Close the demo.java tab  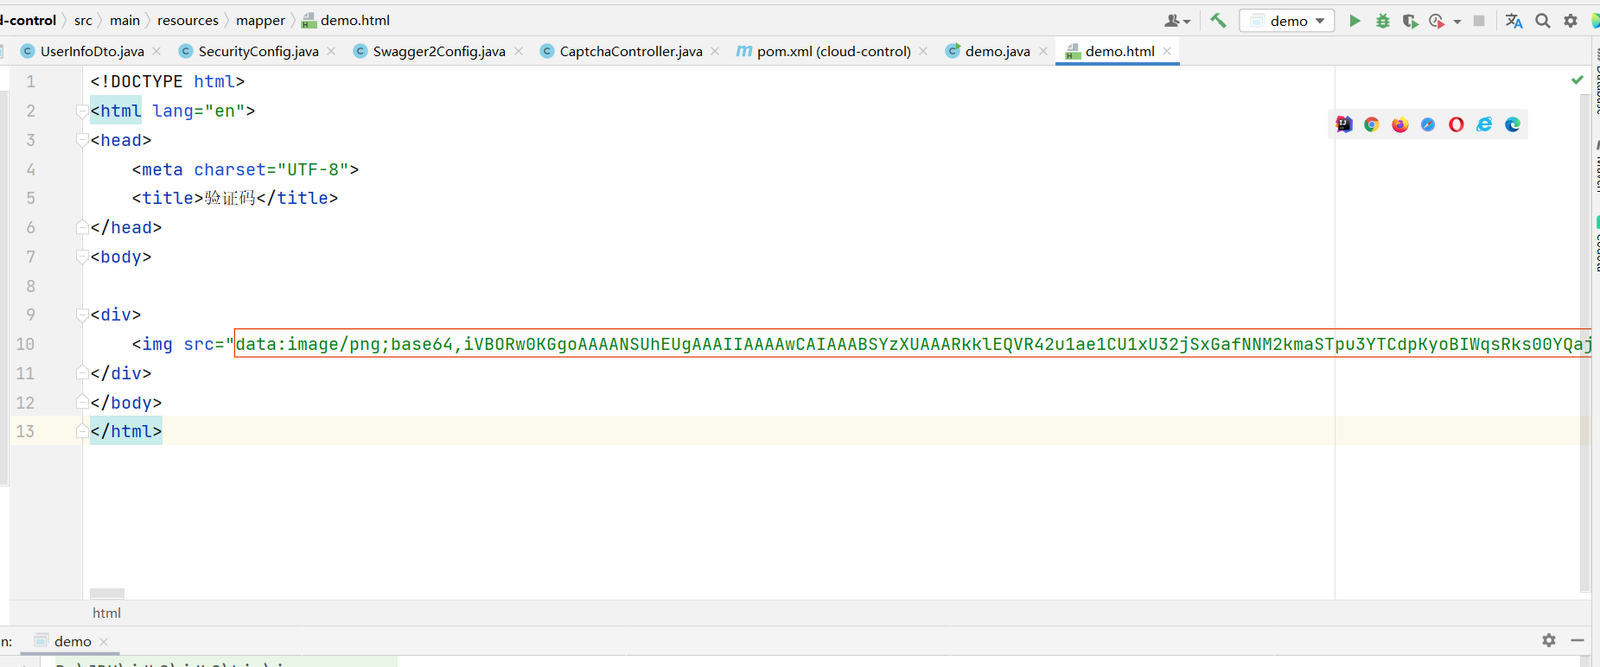(x=1043, y=51)
